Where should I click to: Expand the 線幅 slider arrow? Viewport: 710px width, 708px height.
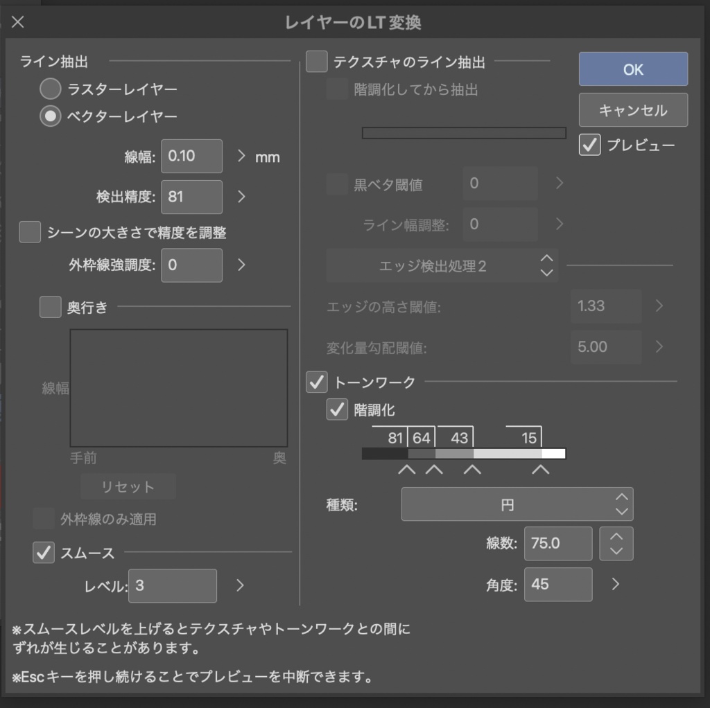click(x=240, y=156)
